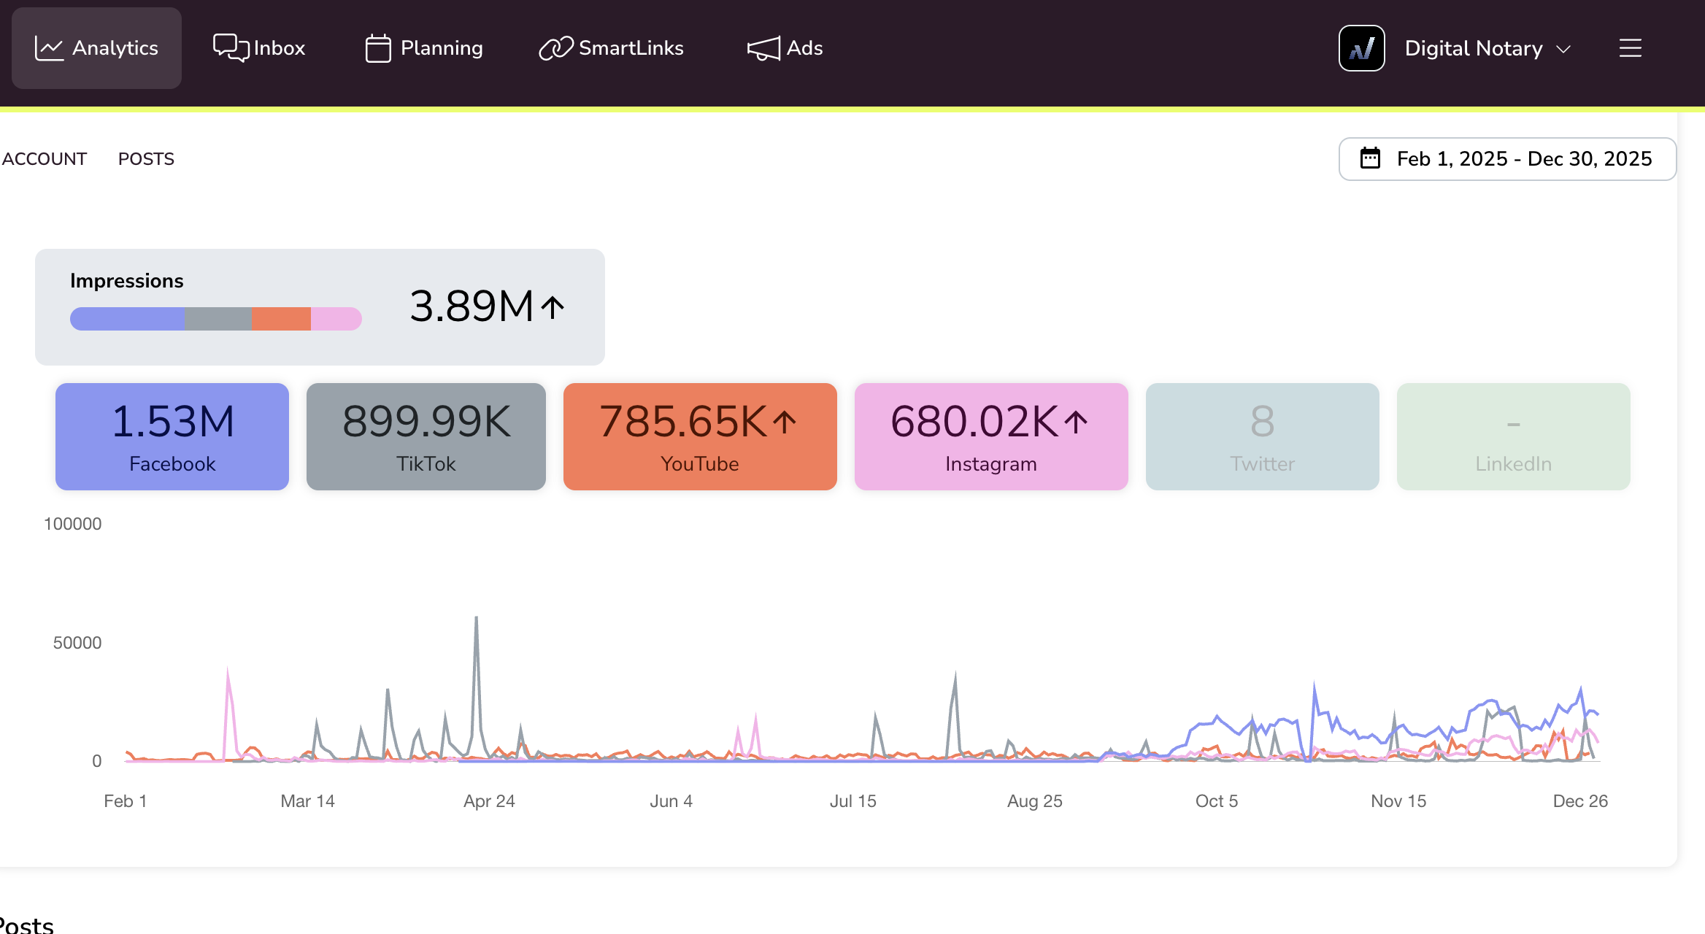Screen dimensions: 1705x934
Task: Toggle the Twitter impressions card
Action: pyautogui.click(x=1262, y=436)
